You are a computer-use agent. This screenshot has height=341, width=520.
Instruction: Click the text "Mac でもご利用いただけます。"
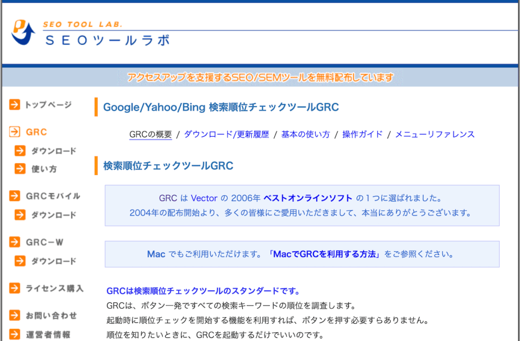coord(204,254)
